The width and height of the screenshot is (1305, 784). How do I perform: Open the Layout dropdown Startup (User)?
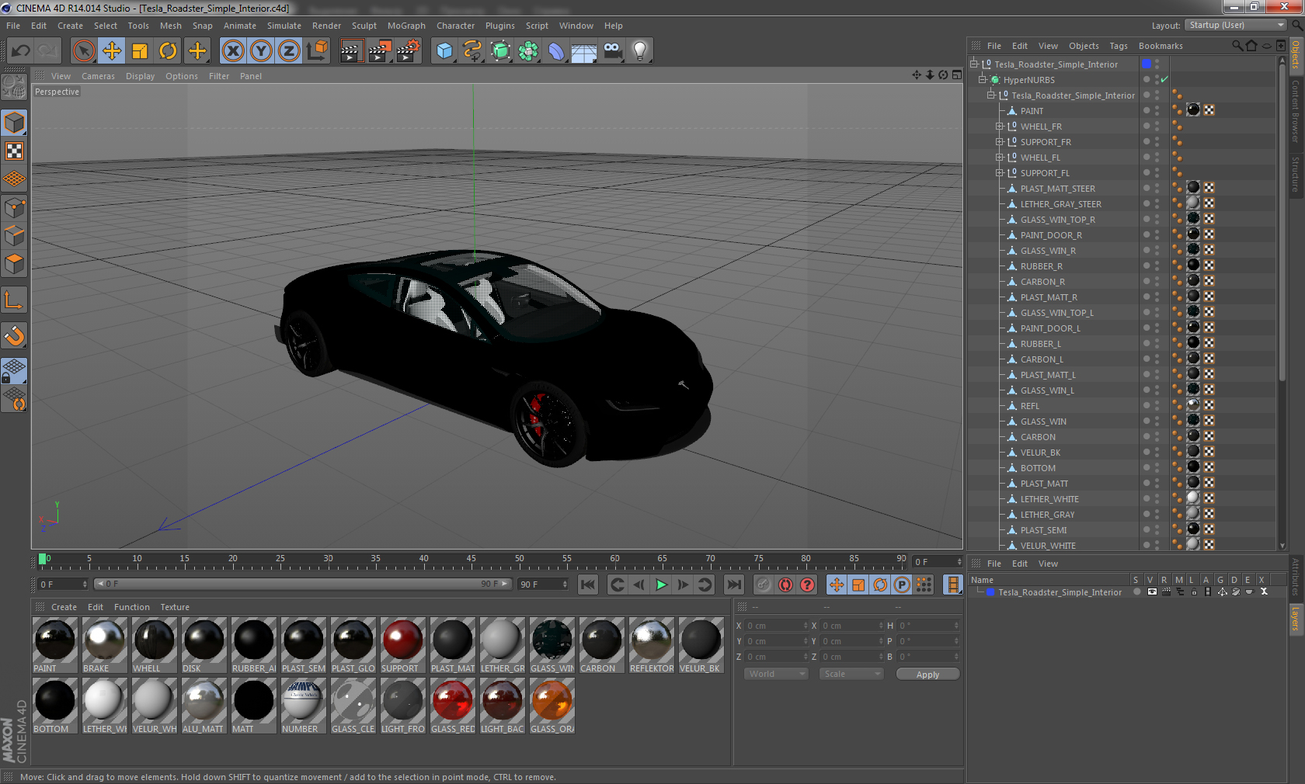(x=1236, y=26)
